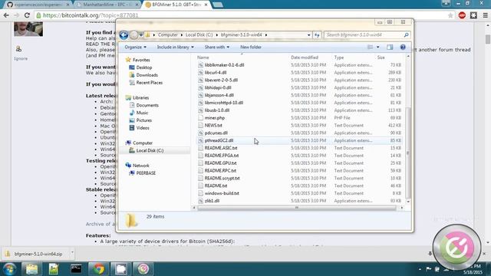
Task: Open Desktop in navigation pane
Action: coord(144,67)
